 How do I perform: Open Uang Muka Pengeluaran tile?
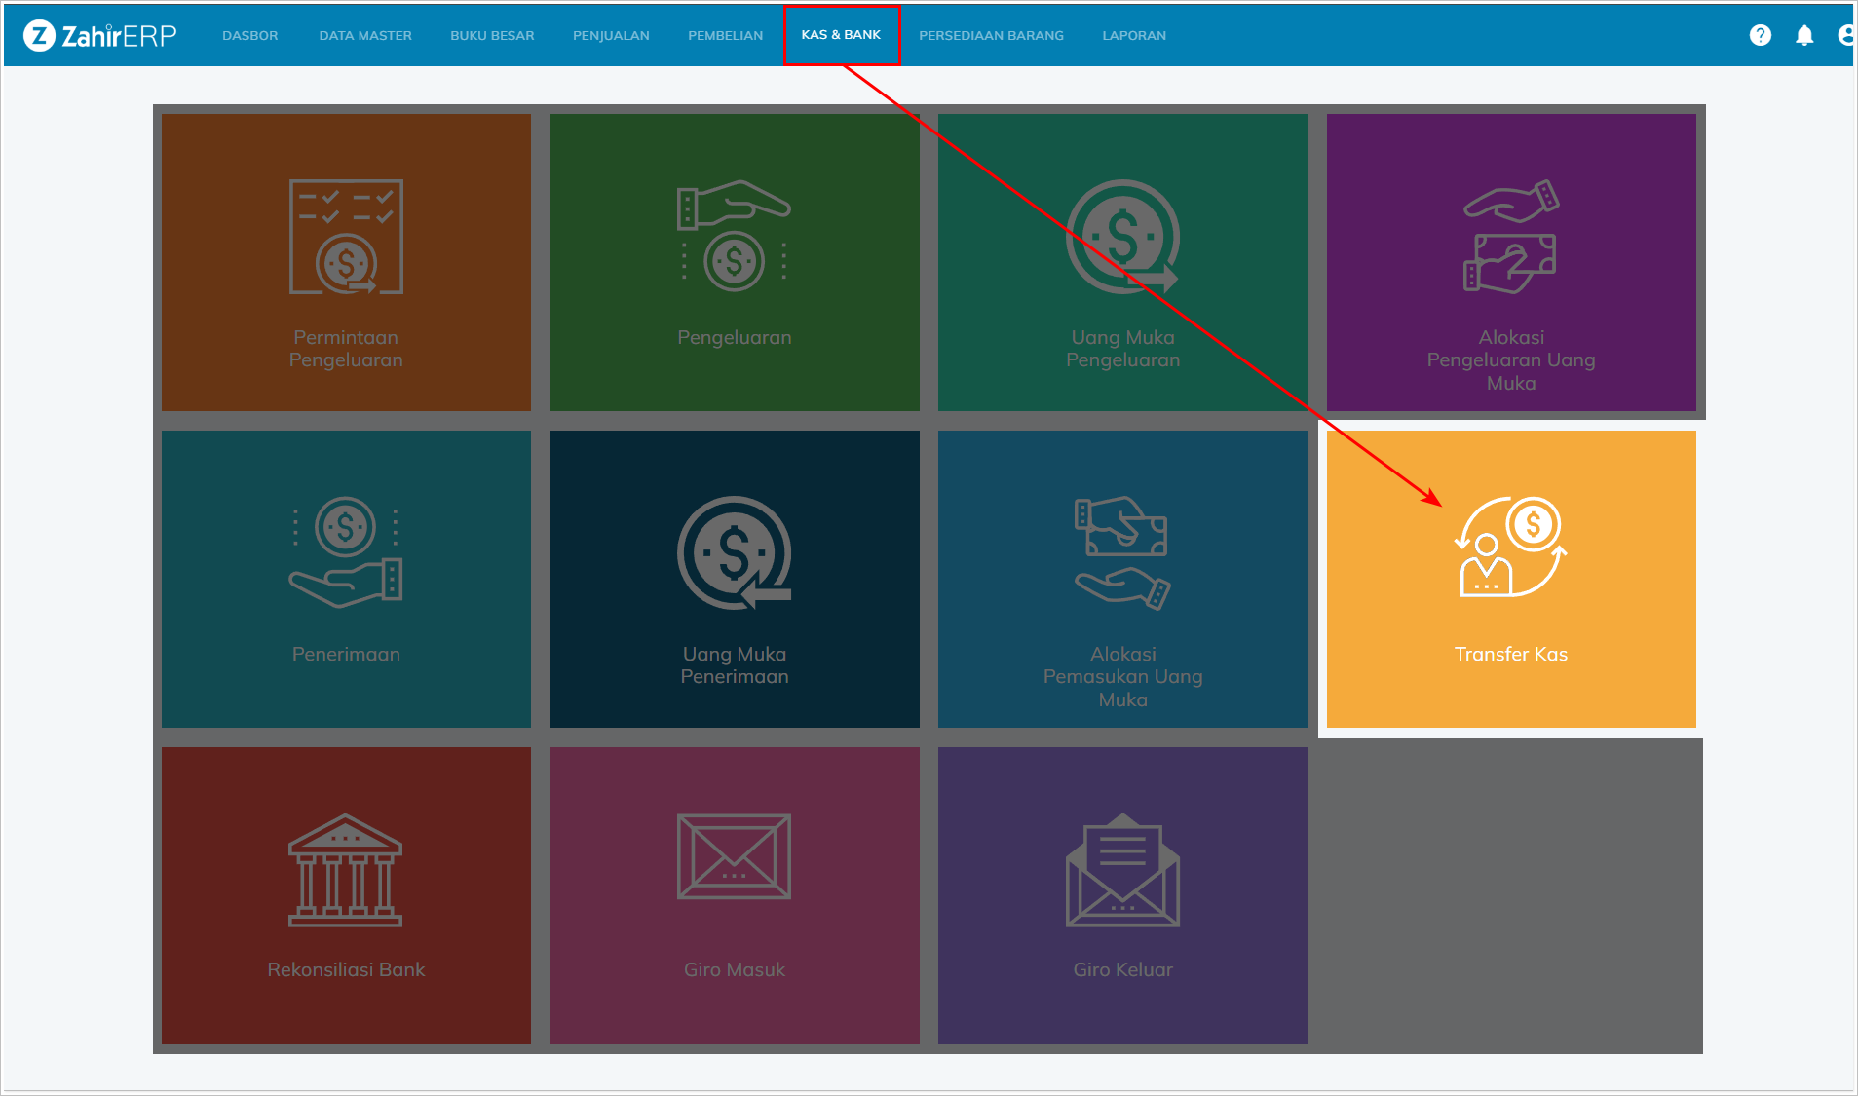coord(1122,262)
